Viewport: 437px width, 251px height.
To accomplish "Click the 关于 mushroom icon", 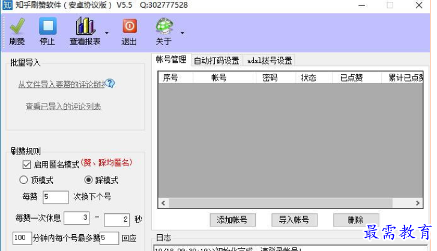I will (x=164, y=26).
